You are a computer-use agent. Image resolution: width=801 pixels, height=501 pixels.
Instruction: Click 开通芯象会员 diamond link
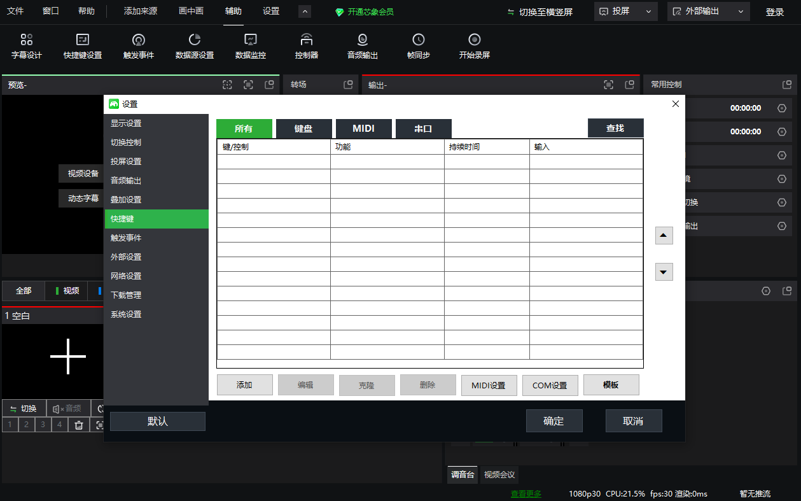(x=365, y=11)
